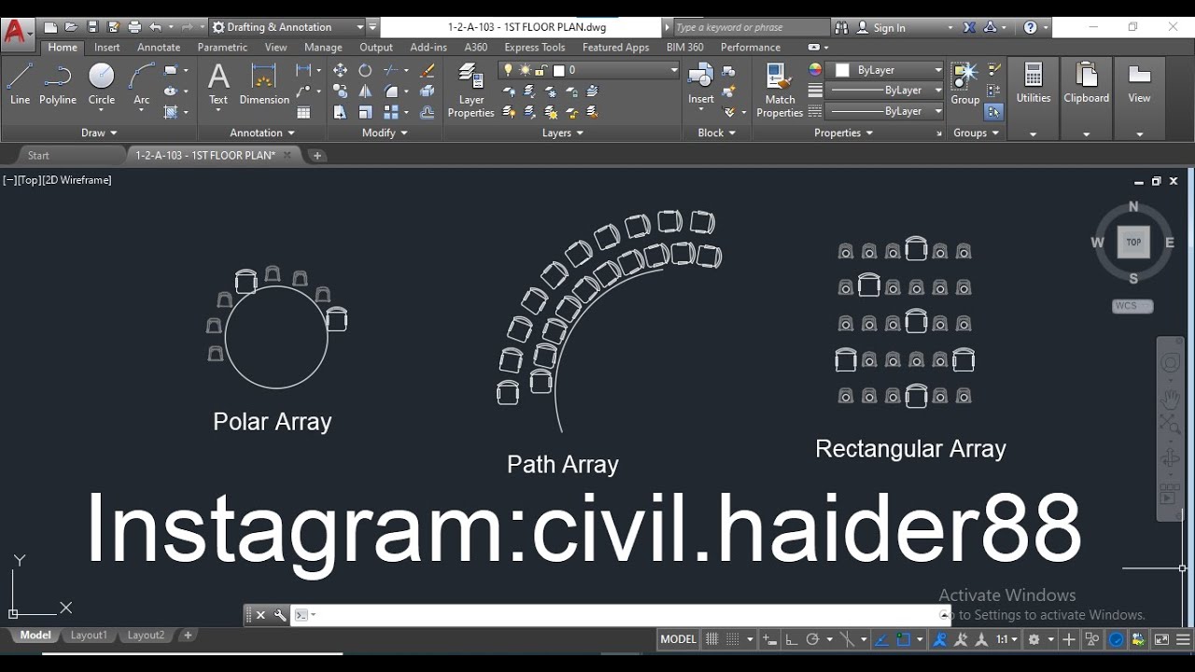Expand the Modify panel
Screen dimensions: 1195x672
385,133
